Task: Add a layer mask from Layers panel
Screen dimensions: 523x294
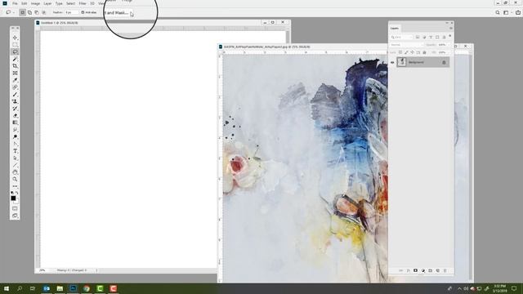Action: coord(415,270)
